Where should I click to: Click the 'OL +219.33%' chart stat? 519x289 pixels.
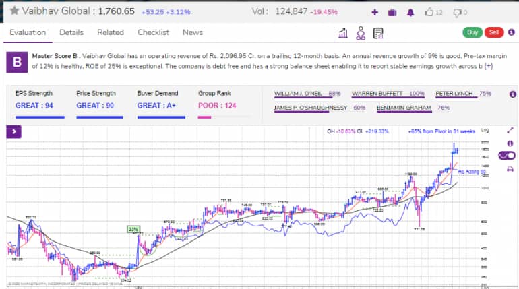click(x=373, y=131)
